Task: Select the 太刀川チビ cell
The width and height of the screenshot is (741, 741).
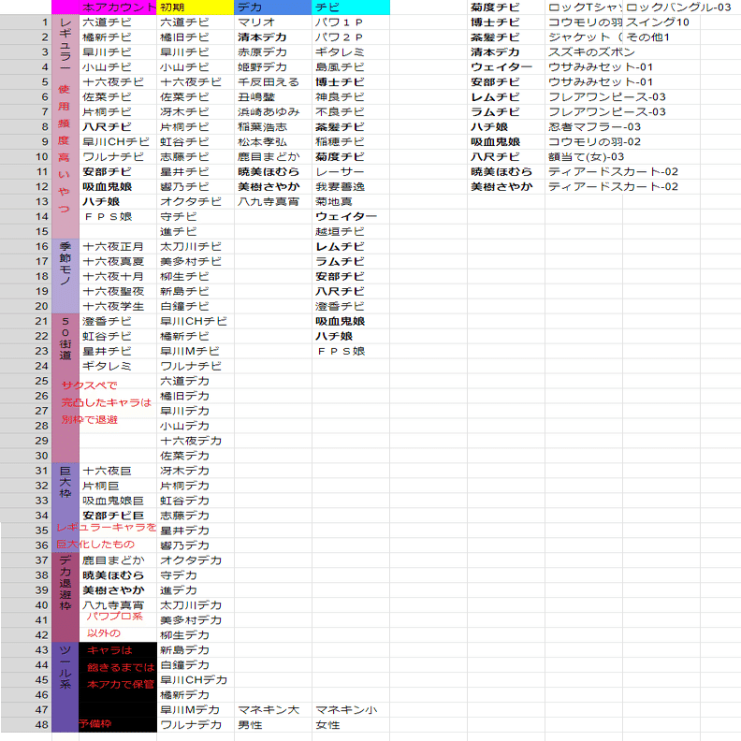Action: [196, 247]
